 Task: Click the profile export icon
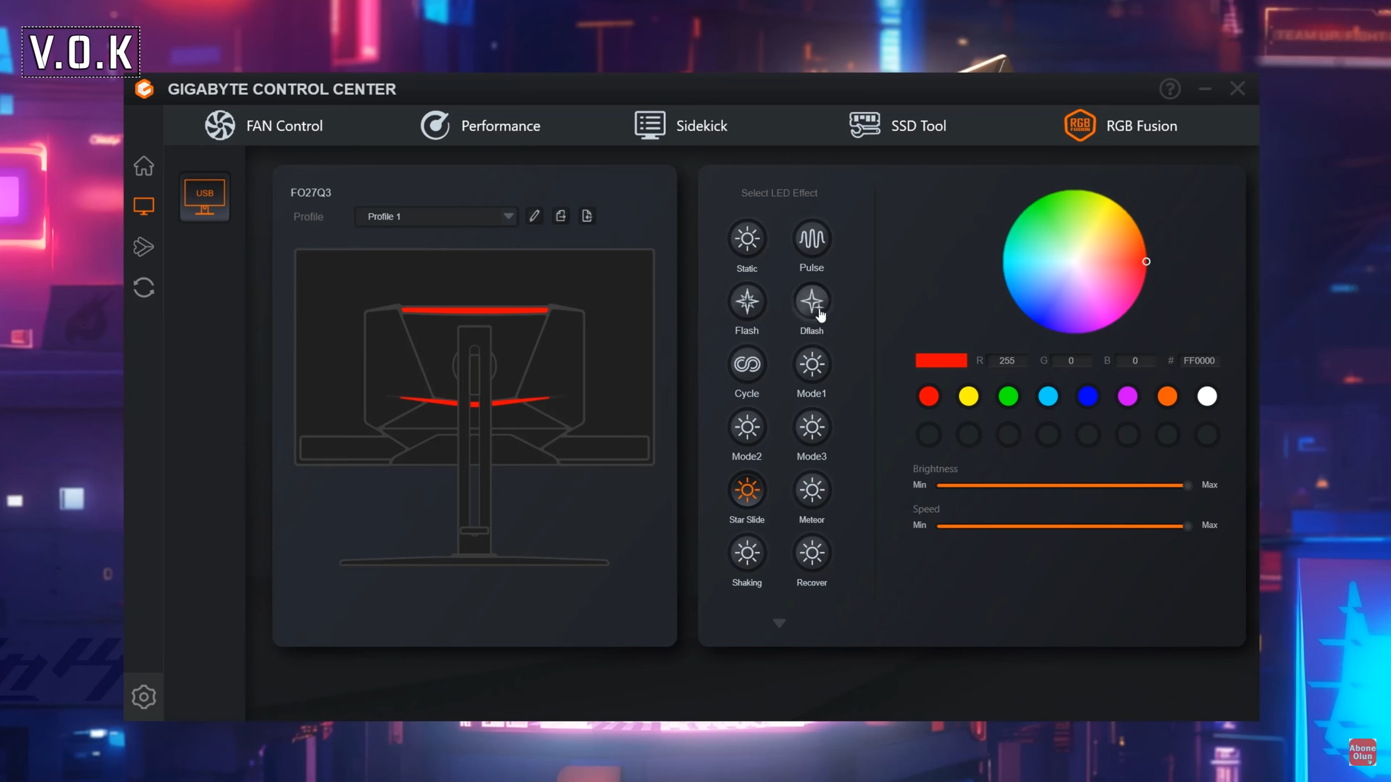561,216
